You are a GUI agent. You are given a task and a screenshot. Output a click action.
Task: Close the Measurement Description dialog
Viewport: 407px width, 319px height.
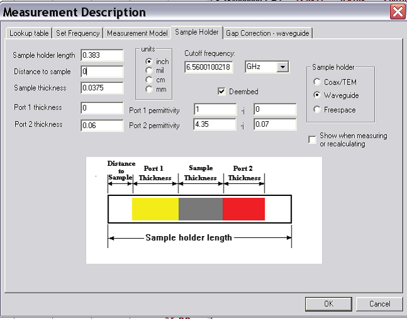tap(397, 12)
